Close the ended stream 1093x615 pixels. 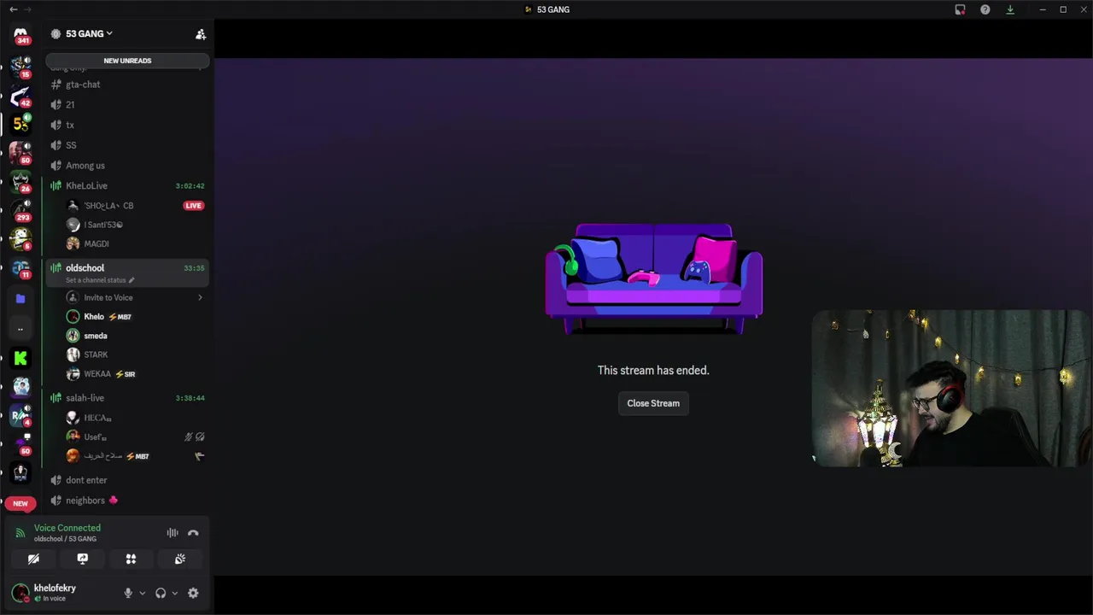(x=653, y=403)
